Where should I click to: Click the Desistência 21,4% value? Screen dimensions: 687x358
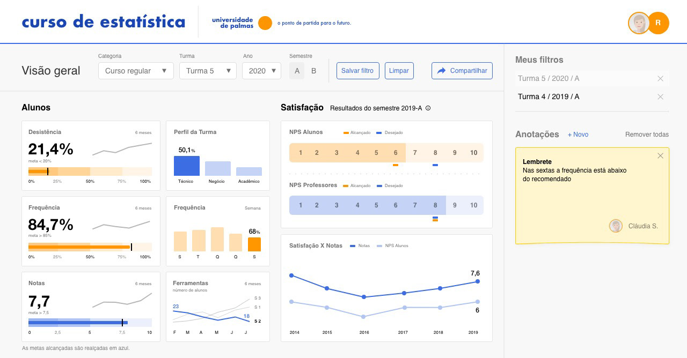click(50, 149)
